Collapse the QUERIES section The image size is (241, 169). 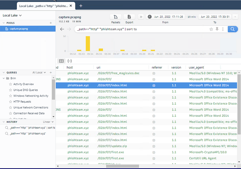pos(4,73)
